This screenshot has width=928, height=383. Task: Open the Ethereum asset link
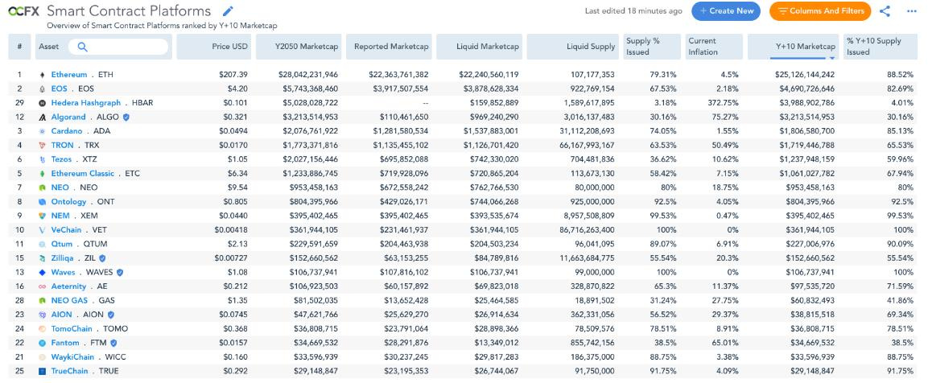69,75
